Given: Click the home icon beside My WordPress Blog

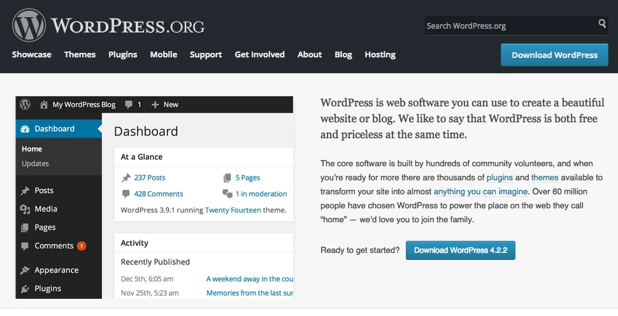Looking at the screenshot, I should (44, 104).
